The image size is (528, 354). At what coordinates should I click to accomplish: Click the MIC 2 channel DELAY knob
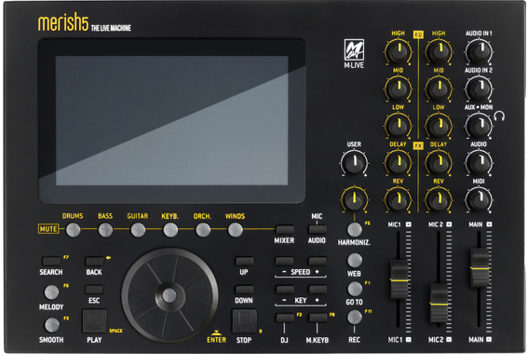(439, 163)
